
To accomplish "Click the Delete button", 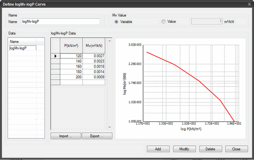I will (x=210, y=149).
